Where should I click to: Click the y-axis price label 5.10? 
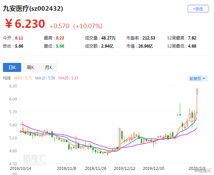(x=13, y=138)
